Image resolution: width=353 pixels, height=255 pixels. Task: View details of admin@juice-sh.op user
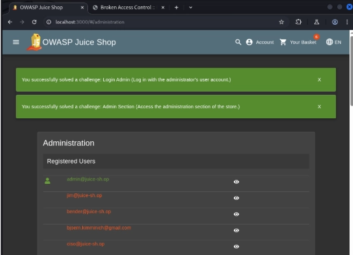(236, 182)
